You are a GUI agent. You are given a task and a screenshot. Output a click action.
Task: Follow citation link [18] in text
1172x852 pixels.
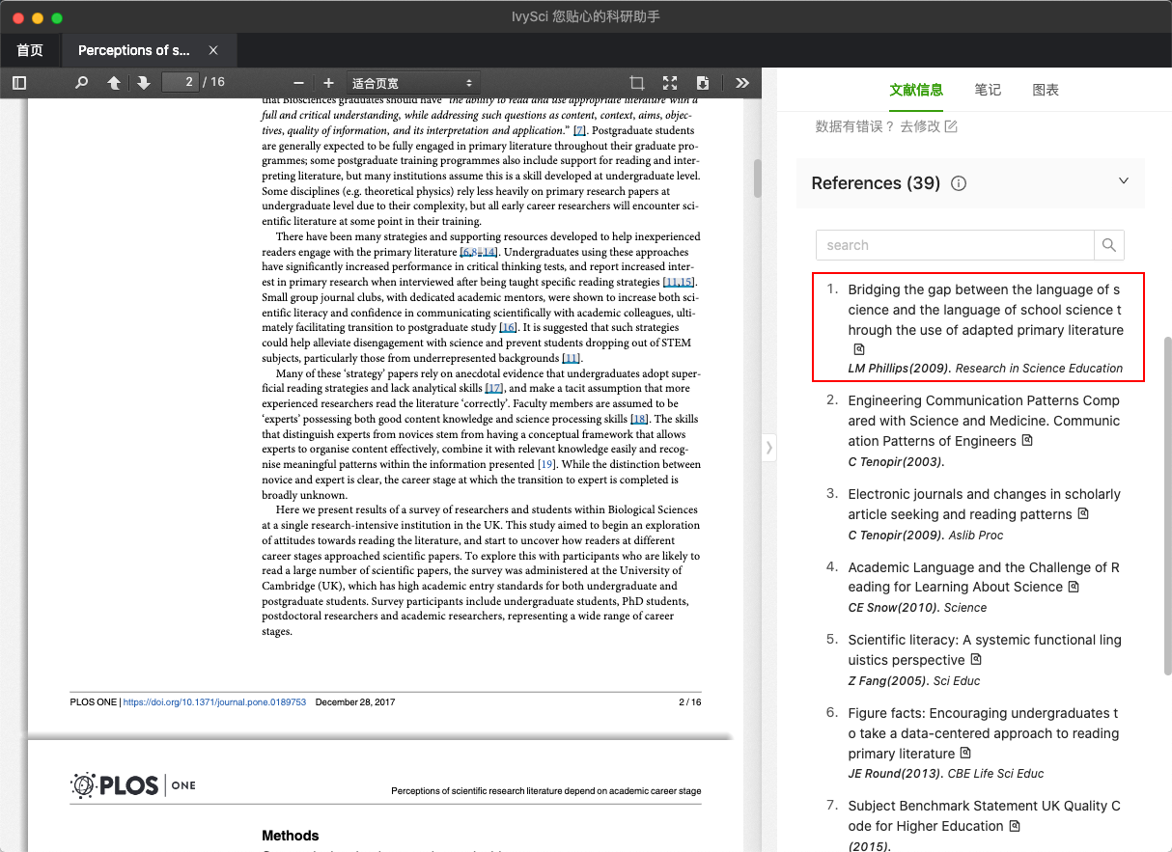pyautogui.click(x=640, y=419)
